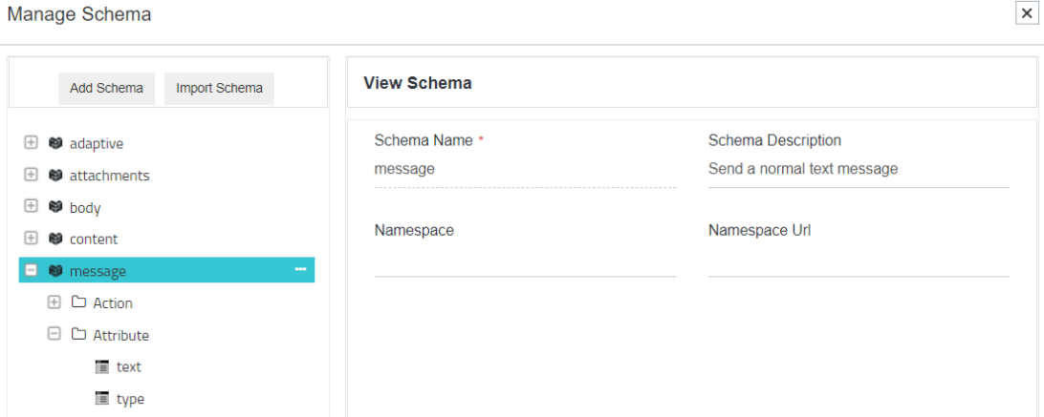The height and width of the screenshot is (417, 1044).
Task: Click the Attribute folder icon
Action: click(x=79, y=335)
